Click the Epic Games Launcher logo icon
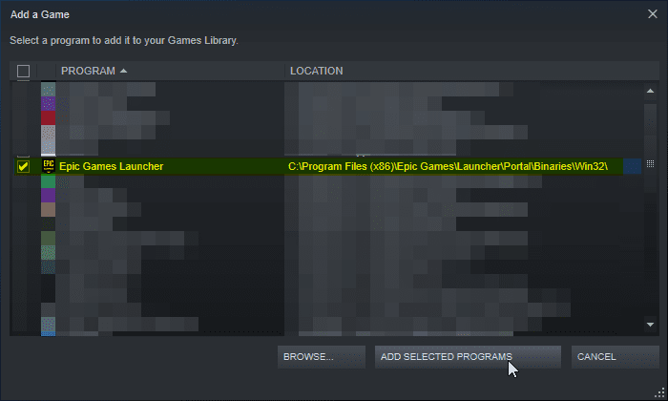The height and width of the screenshot is (401, 668). (48, 166)
